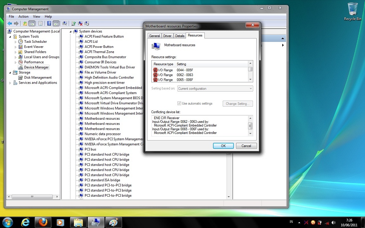The image size is (365, 228).
Task: Click OK in Motherboard resources Properties
Action: [223, 146]
